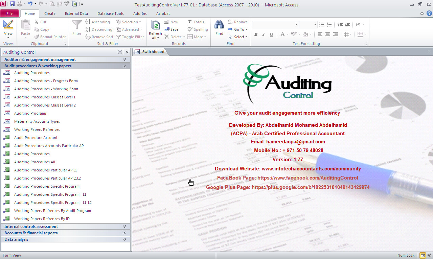
Task: Click the Save icon in quick access toolbar
Action: (12, 4)
